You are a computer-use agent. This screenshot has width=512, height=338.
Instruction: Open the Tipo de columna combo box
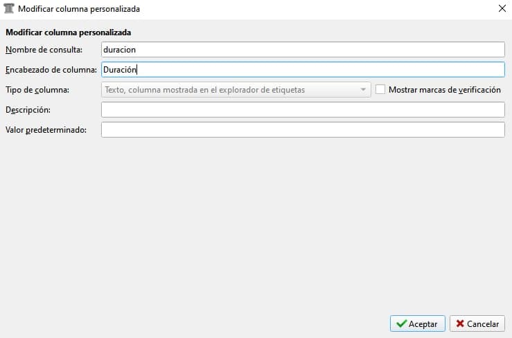tap(236, 90)
